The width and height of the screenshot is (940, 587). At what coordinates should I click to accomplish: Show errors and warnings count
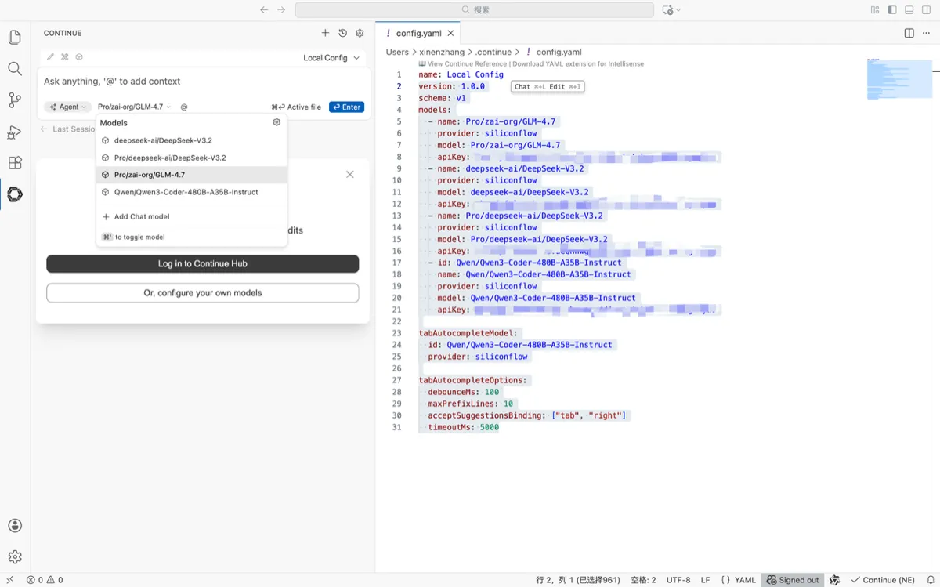45,580
